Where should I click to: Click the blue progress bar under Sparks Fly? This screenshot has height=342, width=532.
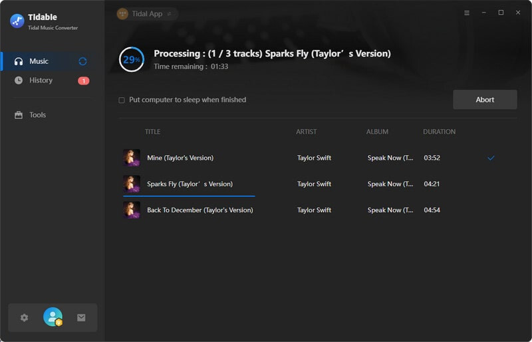coord(189,196)
